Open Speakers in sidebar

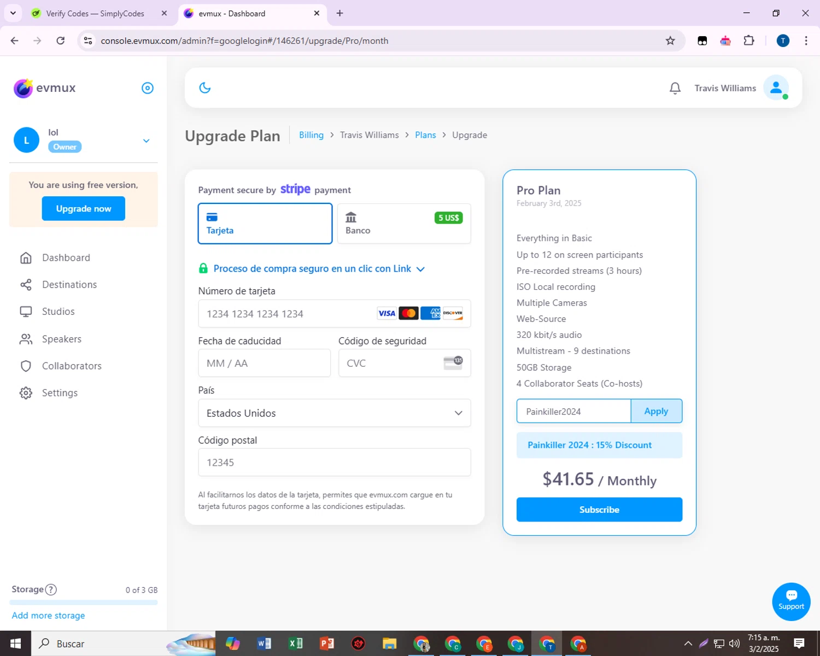click(62, 339)
